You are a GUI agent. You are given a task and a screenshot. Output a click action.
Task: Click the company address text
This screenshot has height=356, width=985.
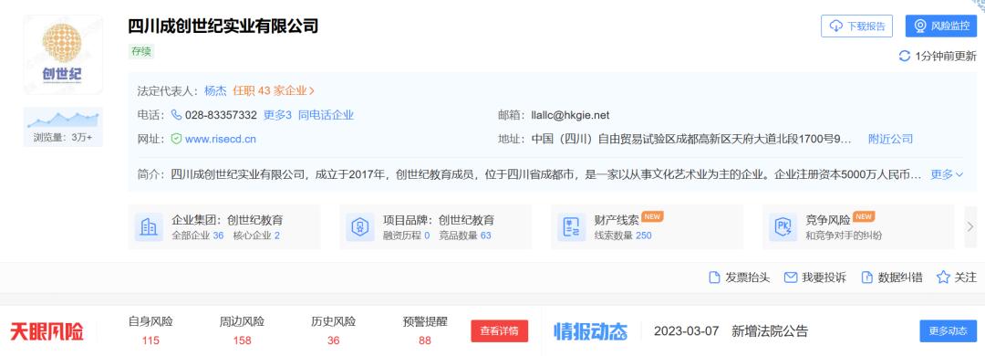click(x=691, y=139)
